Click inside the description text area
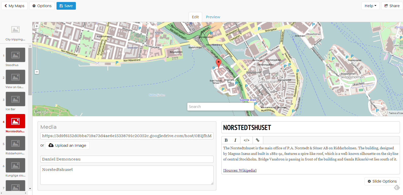 point(311,159)
